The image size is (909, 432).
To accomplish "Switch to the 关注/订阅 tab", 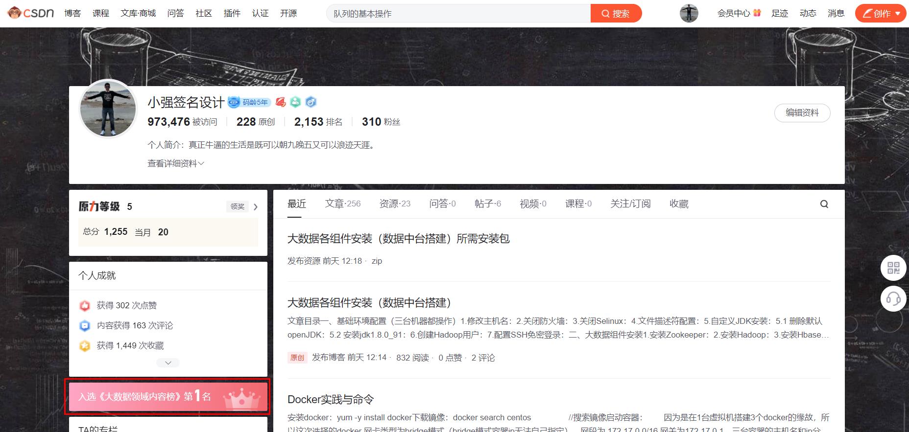I will [630, 204].
